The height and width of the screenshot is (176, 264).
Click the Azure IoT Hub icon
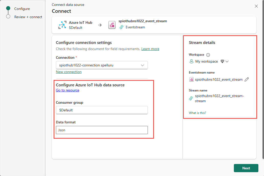click(62, 25)
